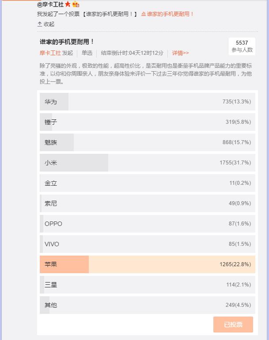269x340 pixels.
Task: Expand poll details via 详情>>
Action: [180, 53]
